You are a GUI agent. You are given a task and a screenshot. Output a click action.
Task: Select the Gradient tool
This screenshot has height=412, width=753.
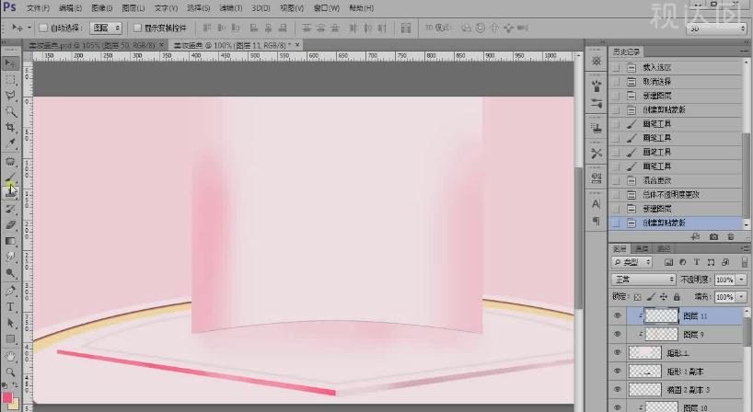click(x=10, y=241)
